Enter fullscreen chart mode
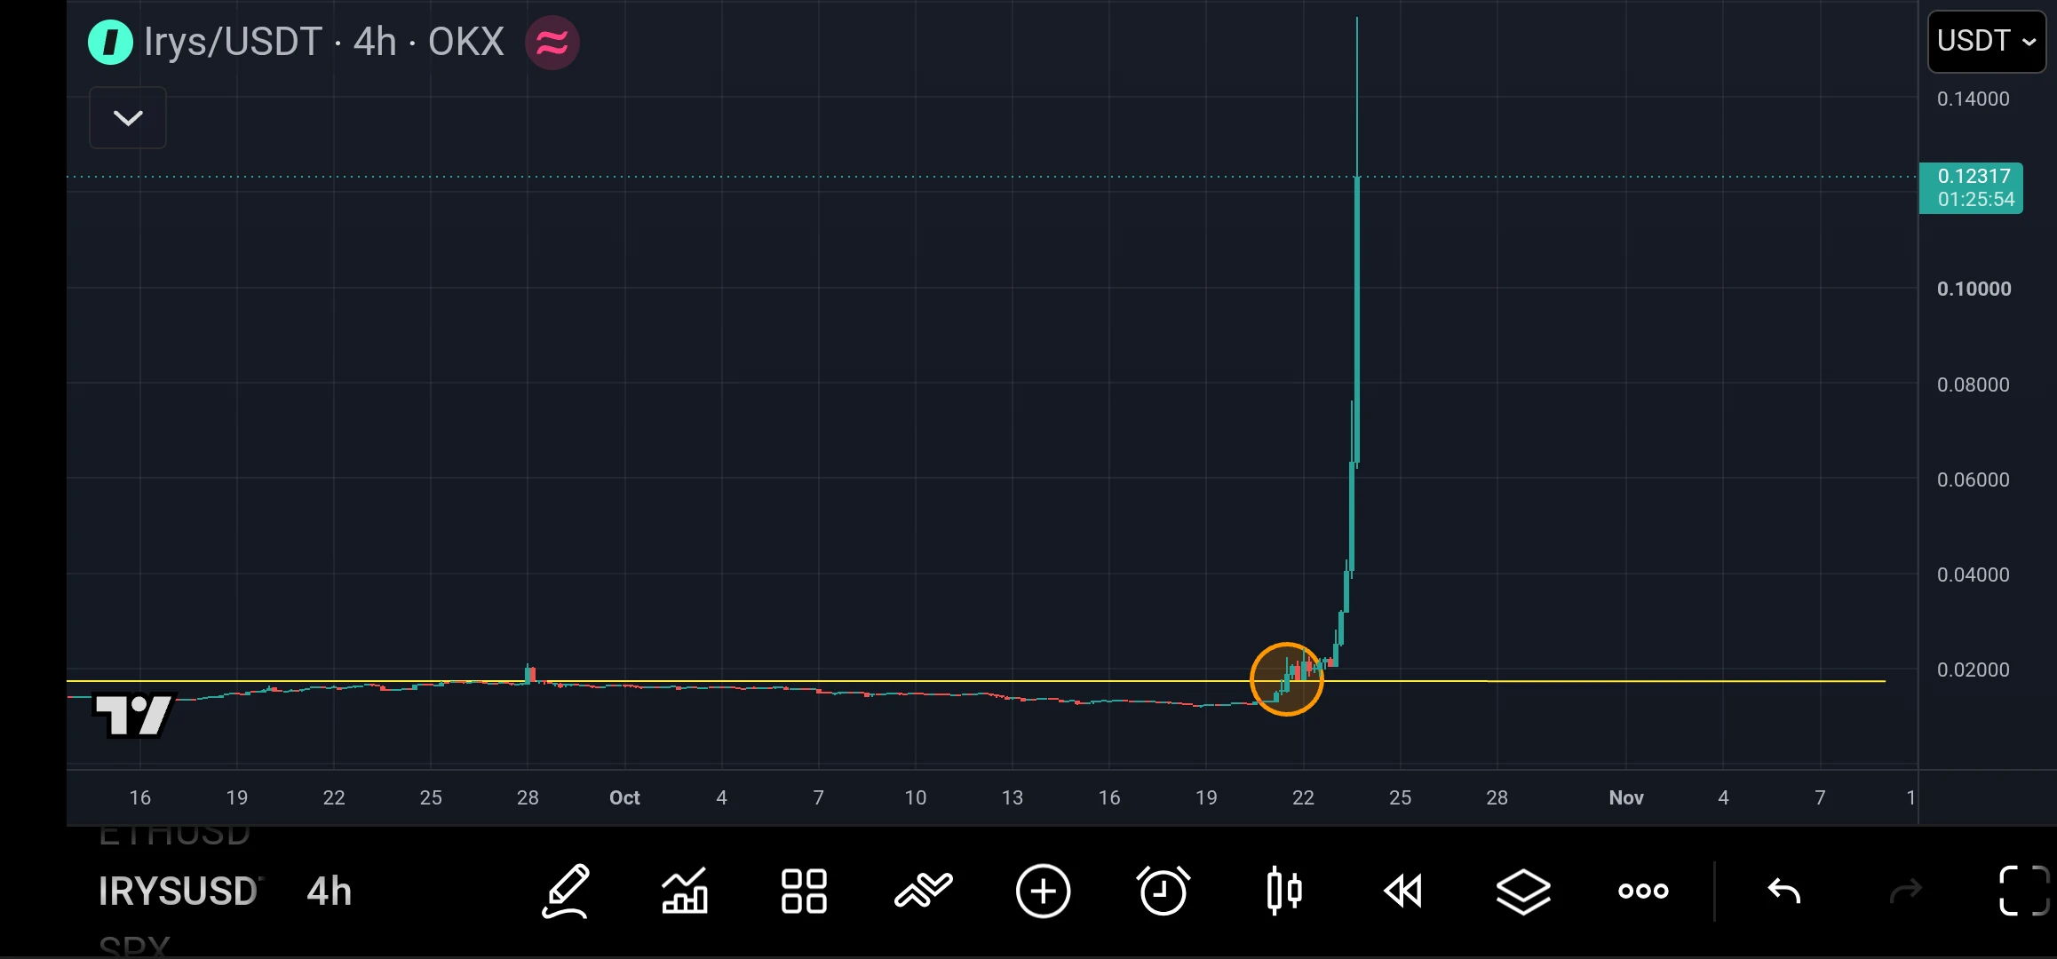The height and width of the screenshot is (959, 2057). pyautogui.click(x=2024, y=891)
